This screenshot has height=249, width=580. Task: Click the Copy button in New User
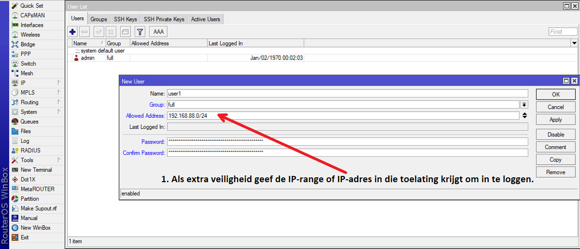(x=555, y=160)
